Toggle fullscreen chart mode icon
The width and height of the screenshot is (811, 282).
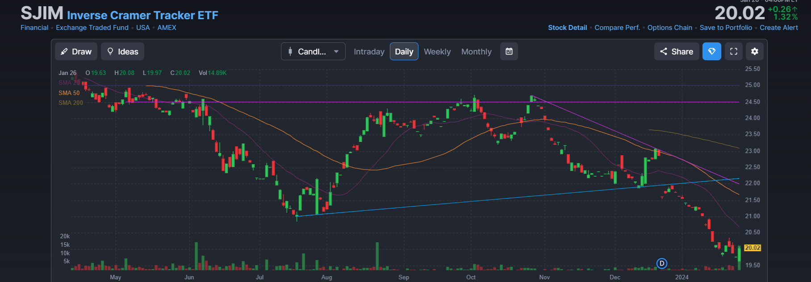coord(734,51)
